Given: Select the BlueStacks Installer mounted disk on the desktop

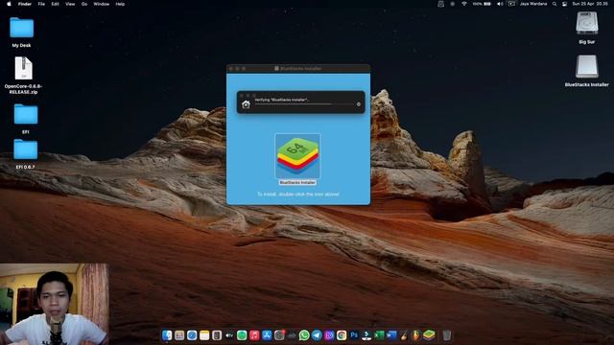Looking at the screenshot, I should [x=586, y=66].
